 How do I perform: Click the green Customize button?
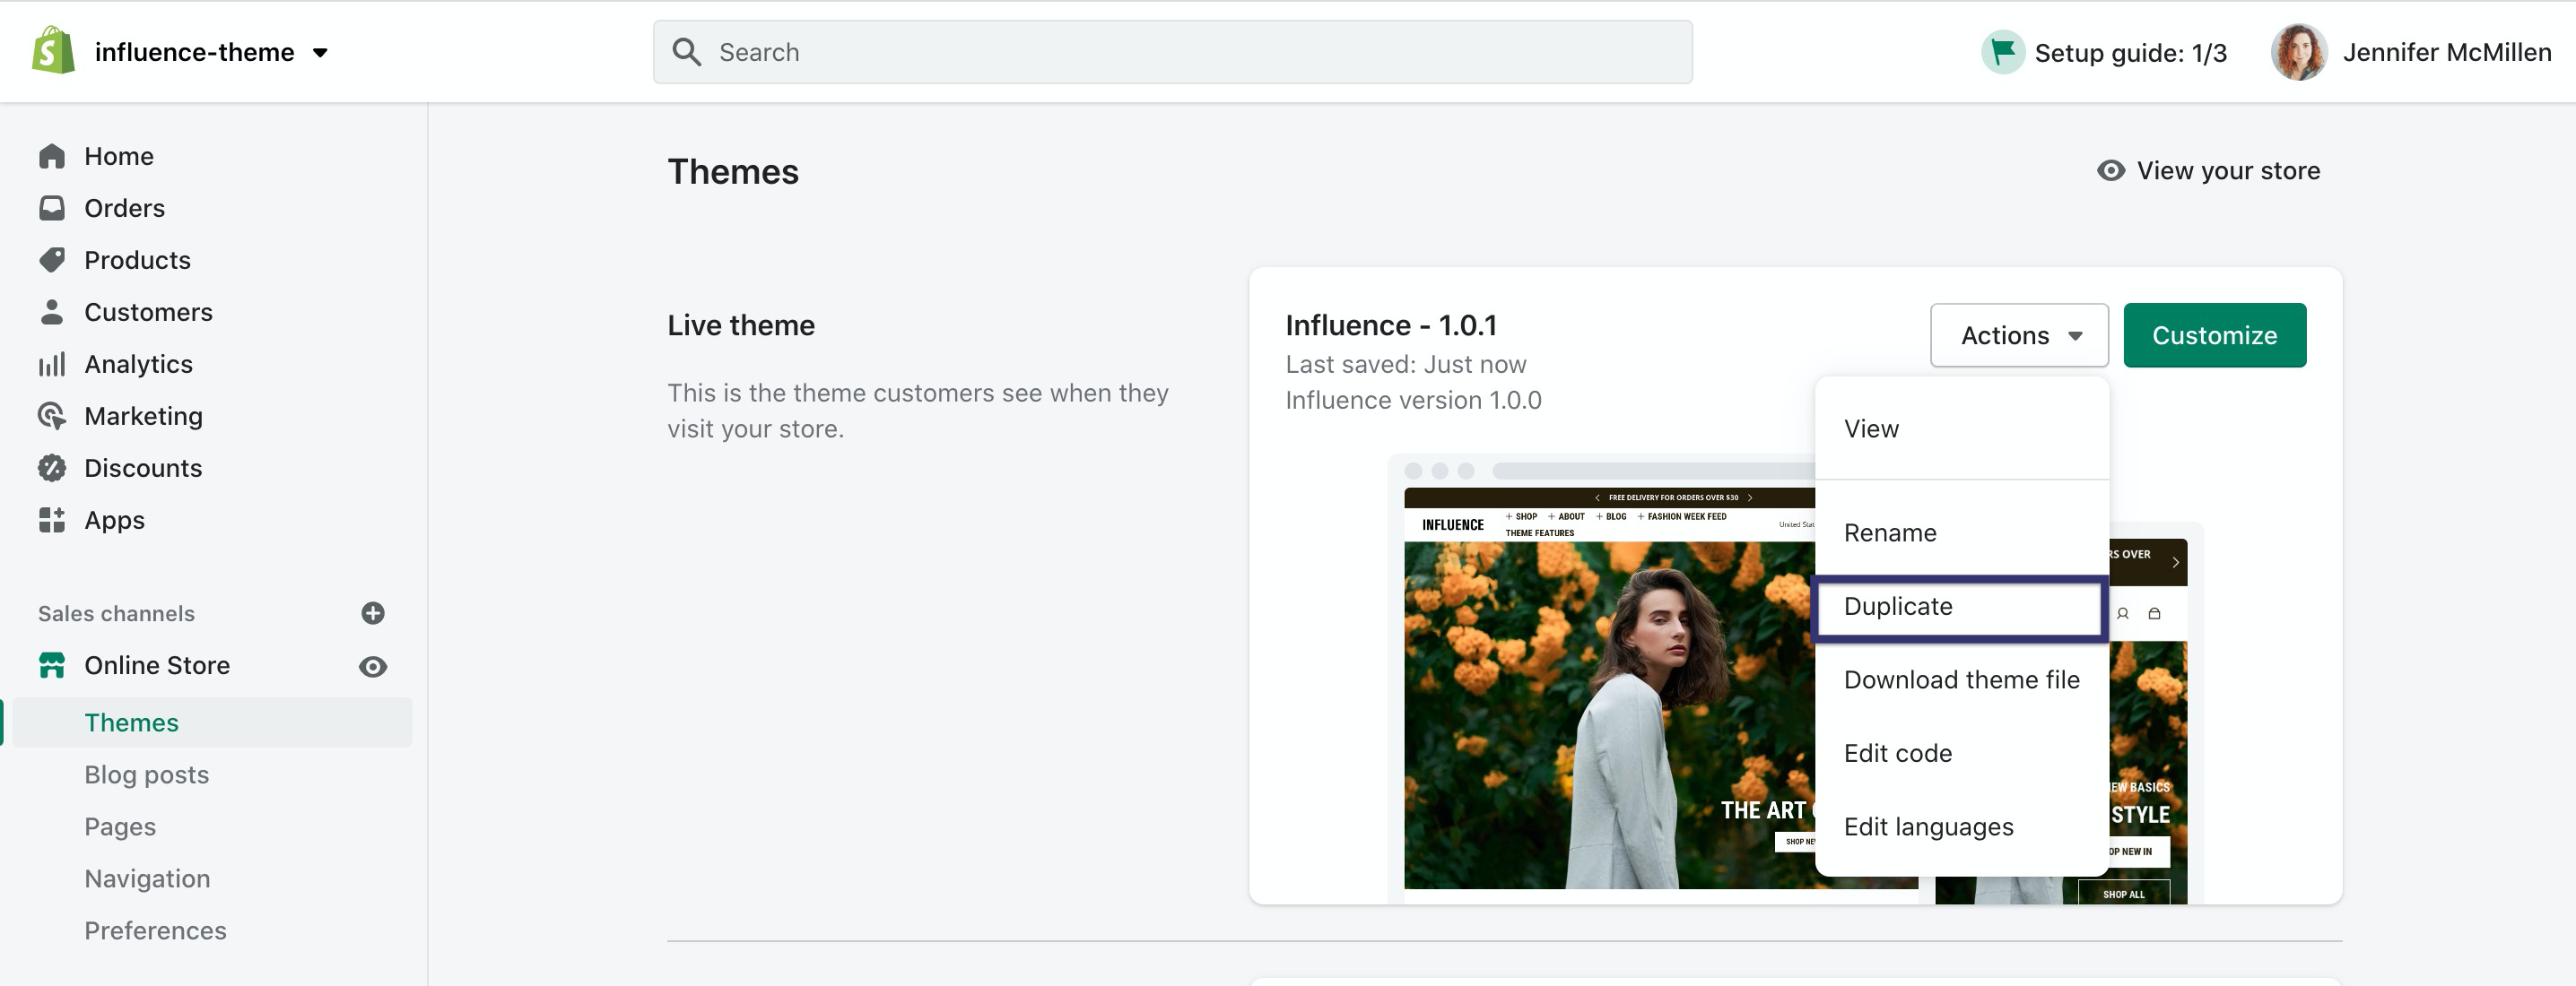[2214, 335]
